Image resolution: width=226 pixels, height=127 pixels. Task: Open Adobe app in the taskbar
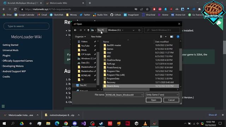[x=110, y=123]
